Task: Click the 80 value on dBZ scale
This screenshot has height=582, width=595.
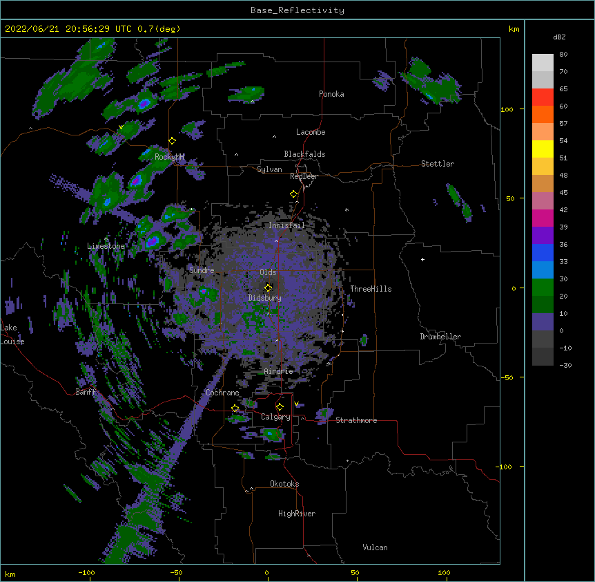Action: point(563,55)
